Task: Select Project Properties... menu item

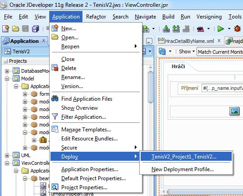Action: pos(96,187)
